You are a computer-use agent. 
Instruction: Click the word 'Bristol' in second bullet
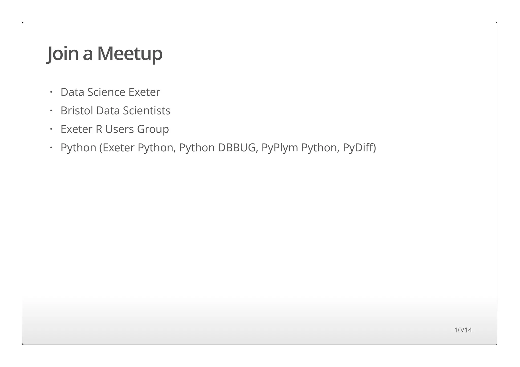[77, 111]
